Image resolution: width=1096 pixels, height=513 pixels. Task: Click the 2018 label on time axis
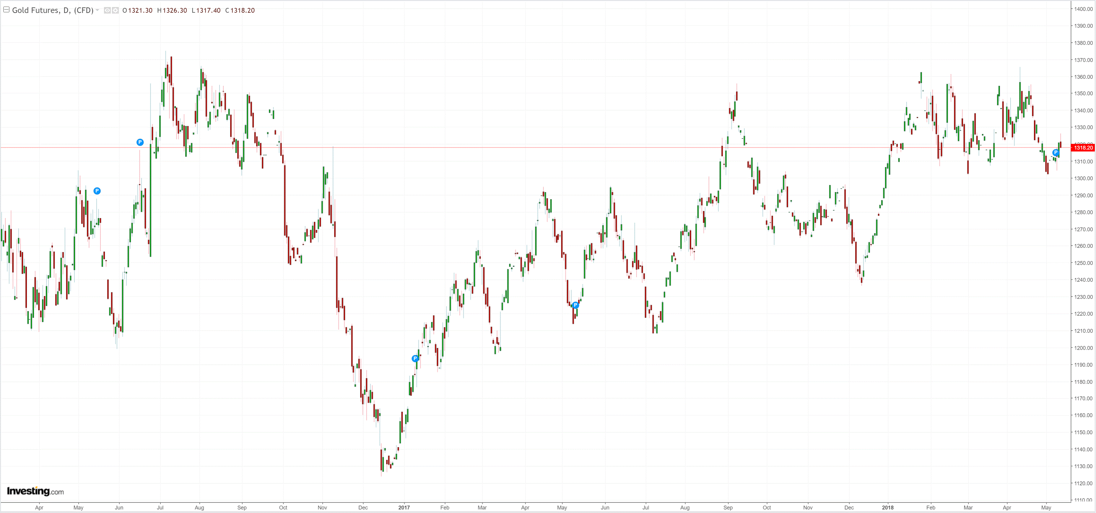click(x=887, y=507)
